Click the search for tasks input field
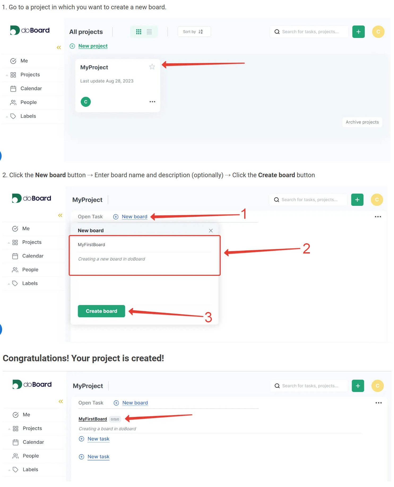The width and height of the screenshot is (394, 487). (309, 32)
